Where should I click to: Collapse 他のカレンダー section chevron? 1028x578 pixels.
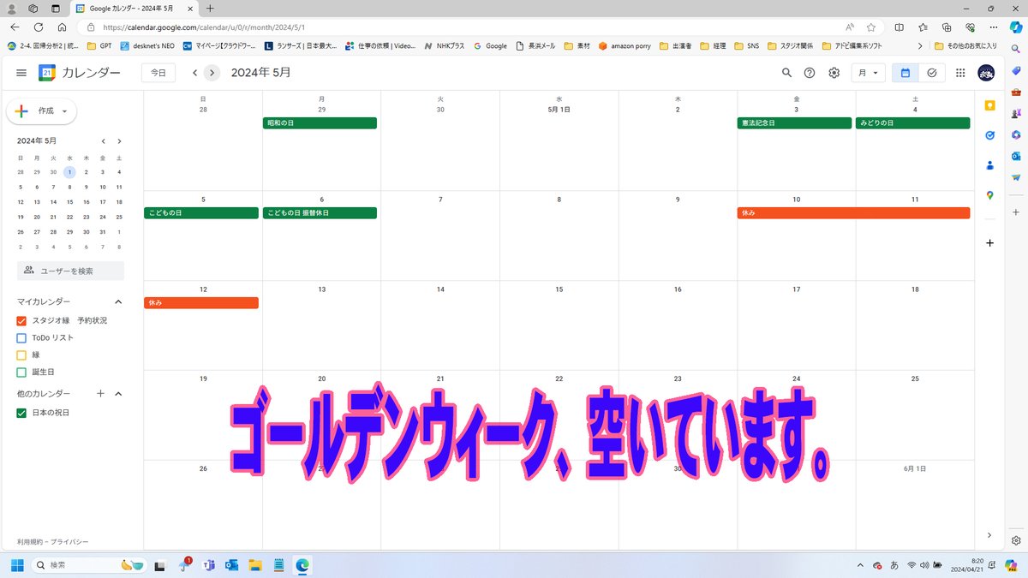coord(118,394)
